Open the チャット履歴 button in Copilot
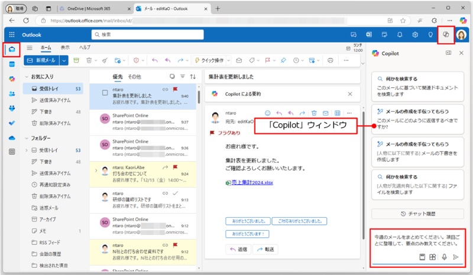The image size is (473, 275). 418,214
